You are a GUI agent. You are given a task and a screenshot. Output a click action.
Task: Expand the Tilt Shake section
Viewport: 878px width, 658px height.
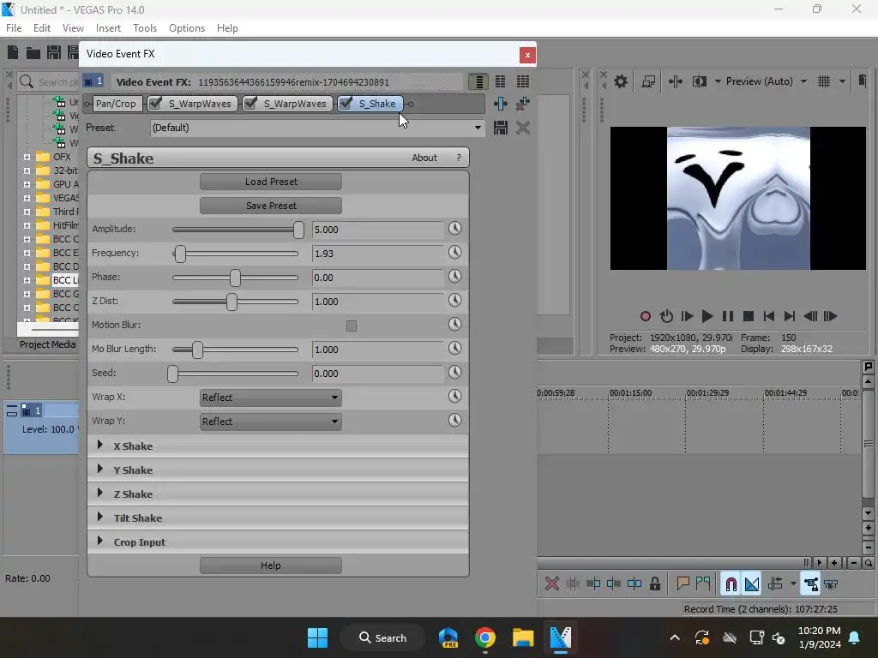pos(99,517)
